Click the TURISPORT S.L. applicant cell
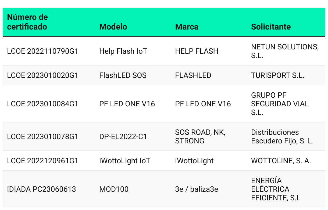The width and height of the screenshot is (328, 210). 277,75
